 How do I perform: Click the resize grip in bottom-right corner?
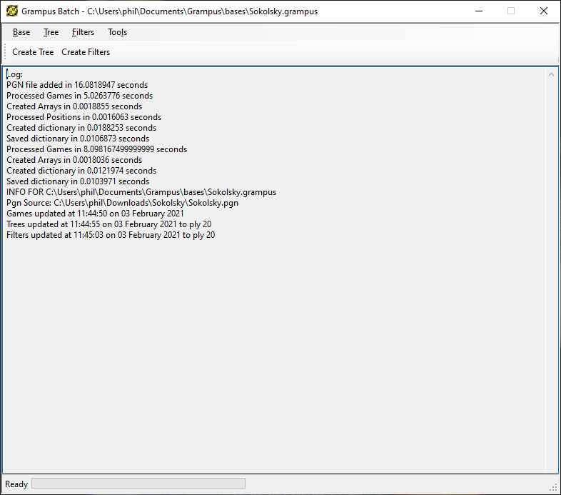(553, 487)
